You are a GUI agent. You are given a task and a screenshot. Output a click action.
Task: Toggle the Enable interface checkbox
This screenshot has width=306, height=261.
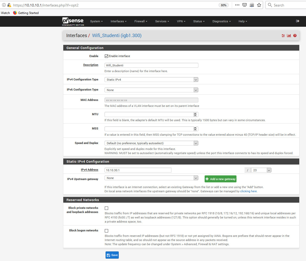pyautogui.click(x=106, y=56)
